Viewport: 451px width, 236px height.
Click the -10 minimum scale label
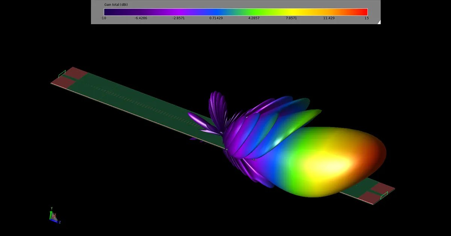point(103,18)
